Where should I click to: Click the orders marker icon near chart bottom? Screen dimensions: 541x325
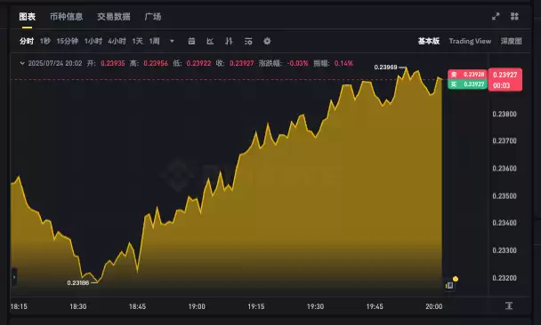point(449,285)
